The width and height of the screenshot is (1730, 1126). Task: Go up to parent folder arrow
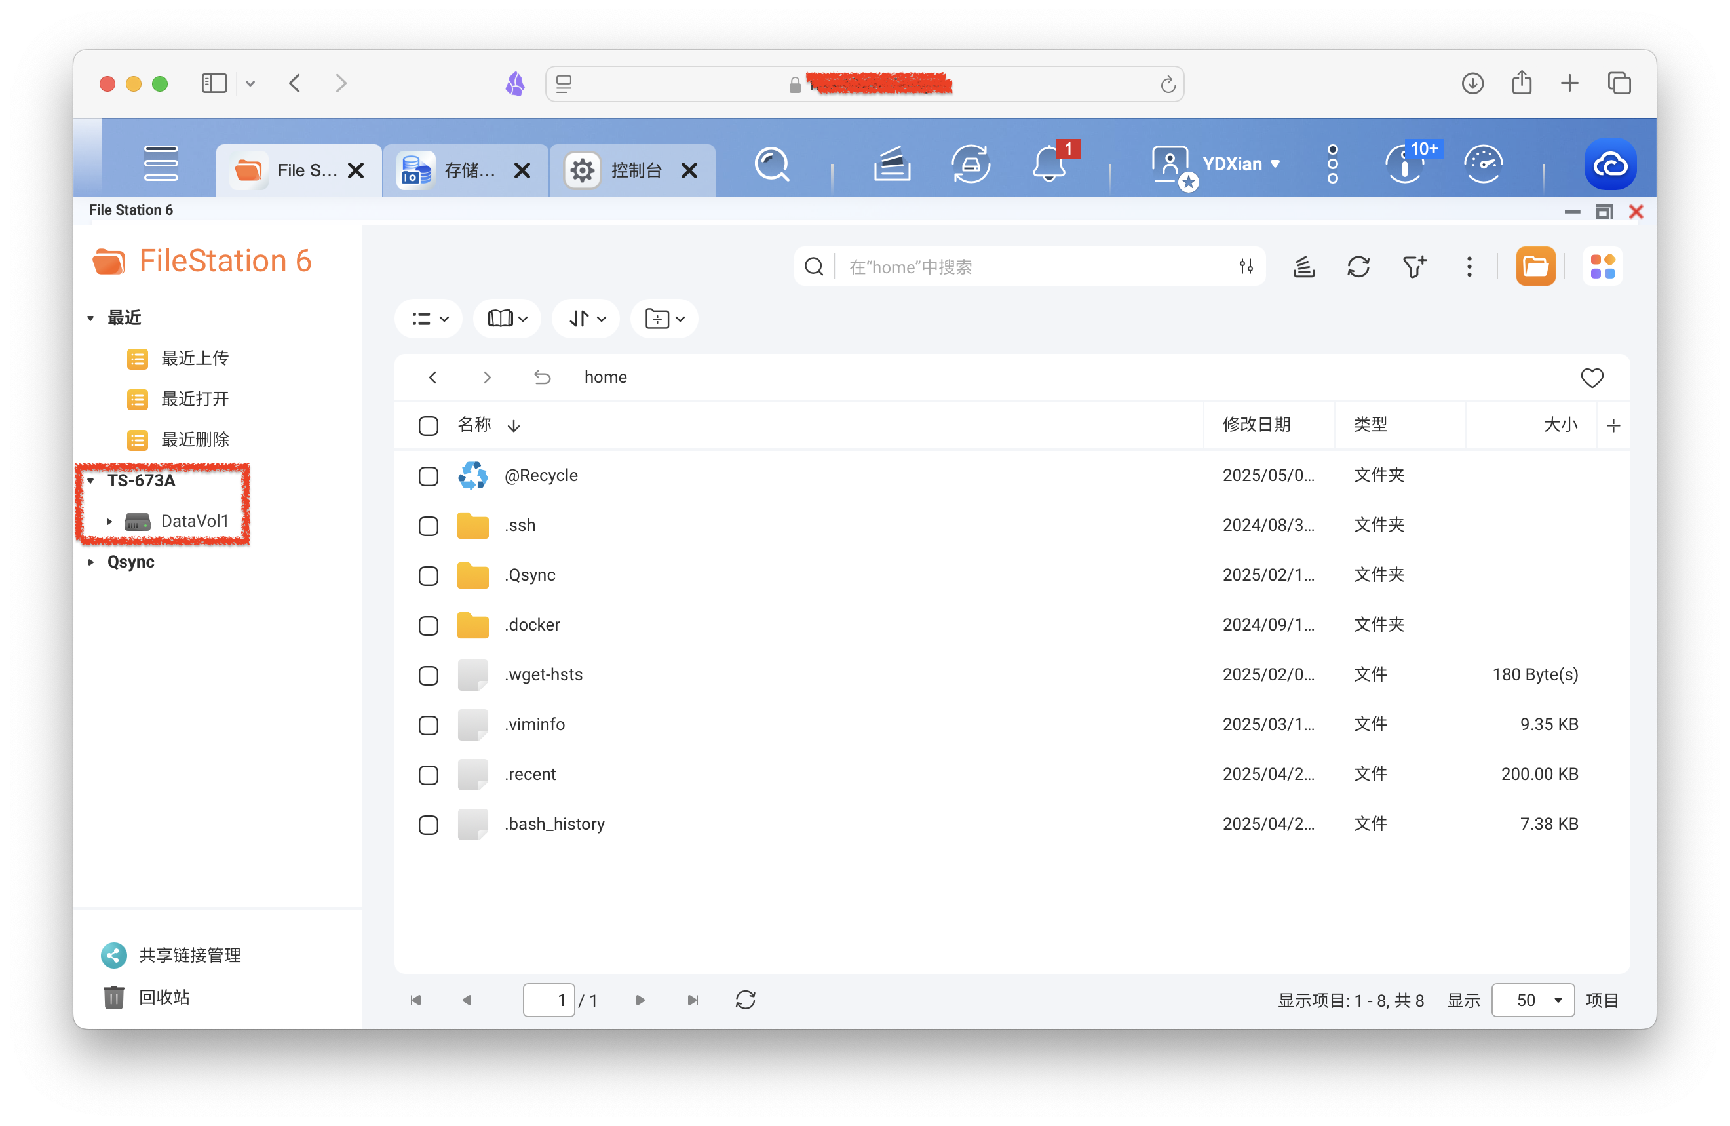pos(542,378)
